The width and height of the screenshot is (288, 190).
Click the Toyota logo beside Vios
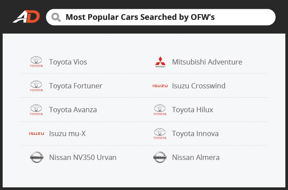point(36,62)
